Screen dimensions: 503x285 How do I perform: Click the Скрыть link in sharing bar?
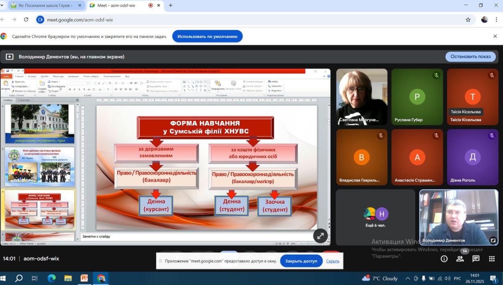click(x=332, y=261)
